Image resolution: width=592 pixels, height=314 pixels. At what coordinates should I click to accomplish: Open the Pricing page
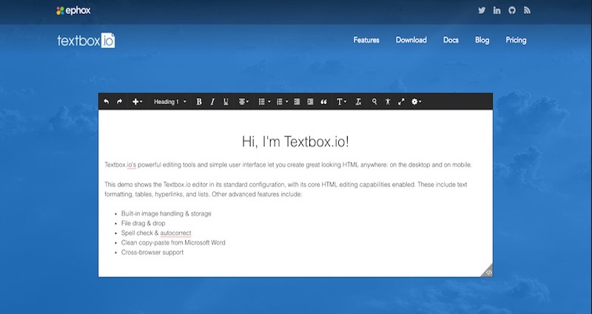(516, 40)
